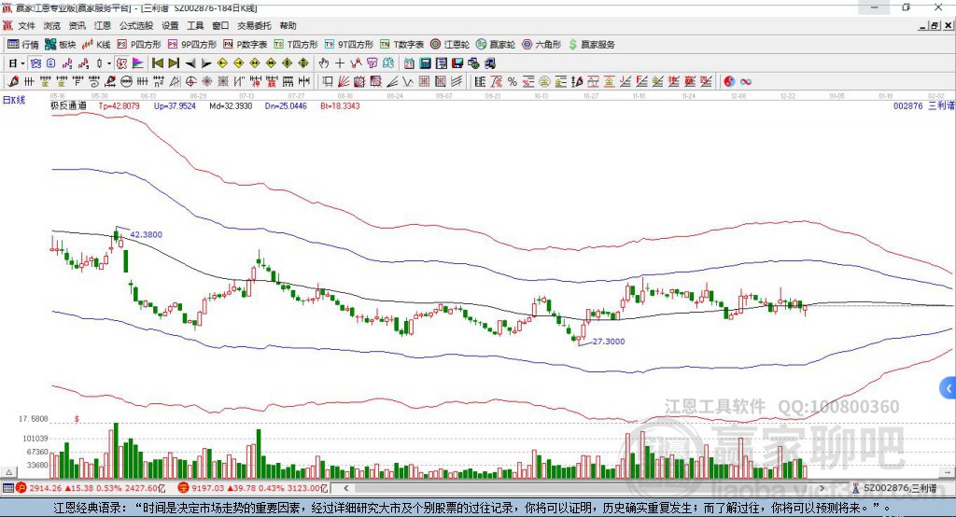Open the 浏览 menu
Screen dimensions: 956x517
pyautogui.click(x=52, y=25)
